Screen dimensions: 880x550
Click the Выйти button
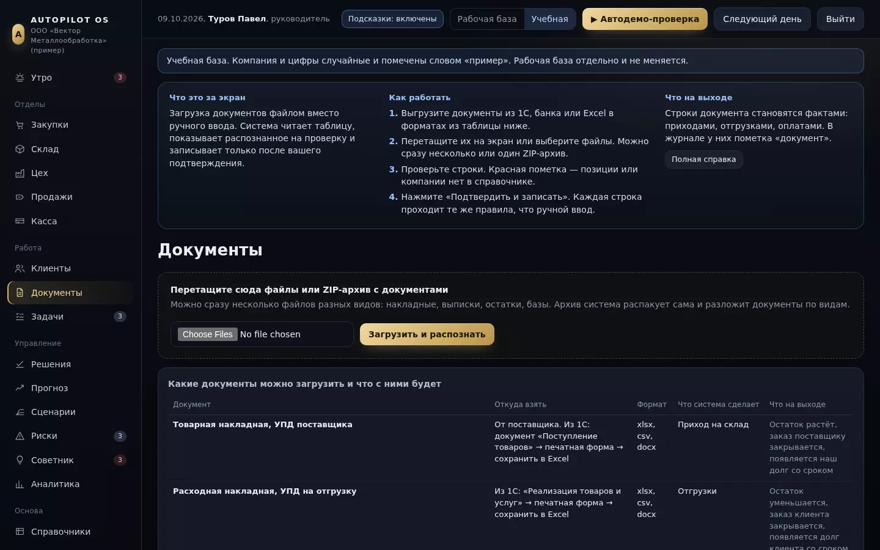(840, 19)
